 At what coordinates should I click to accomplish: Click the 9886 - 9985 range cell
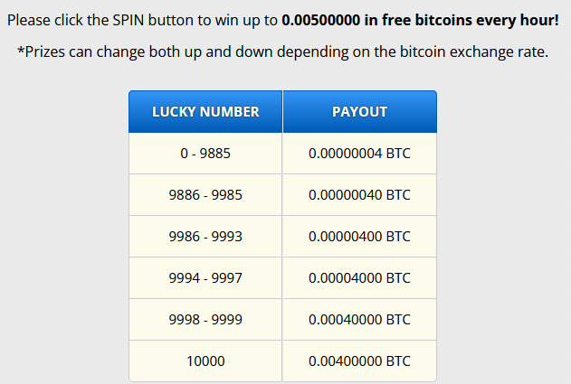205,195
